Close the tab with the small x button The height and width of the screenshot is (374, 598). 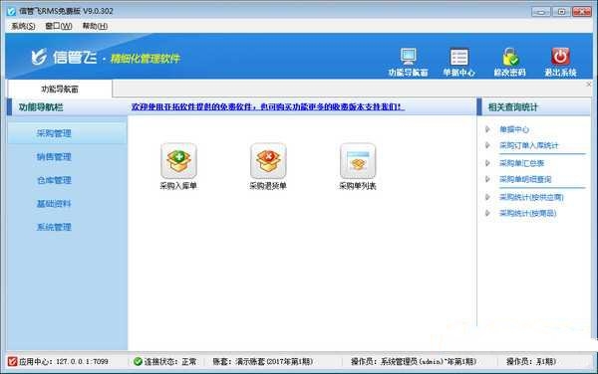point(589,85)
